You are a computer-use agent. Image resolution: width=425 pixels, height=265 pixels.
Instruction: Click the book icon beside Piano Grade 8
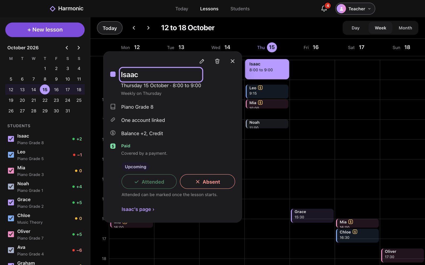(x=113, y=107)
